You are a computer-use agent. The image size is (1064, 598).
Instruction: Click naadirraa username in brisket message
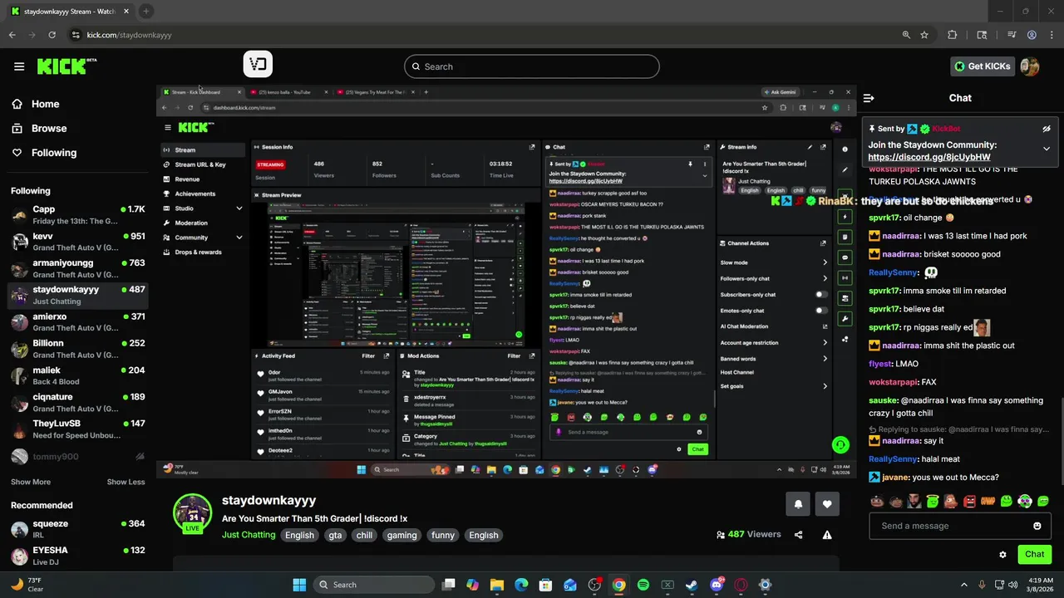tap(901, 254)
